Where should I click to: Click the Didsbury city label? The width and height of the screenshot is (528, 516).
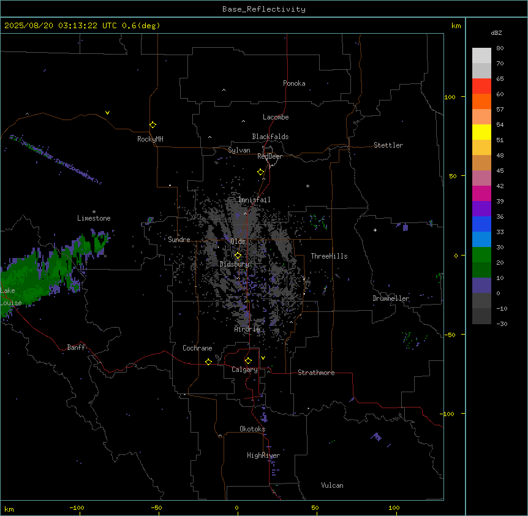tap(235, 264)
